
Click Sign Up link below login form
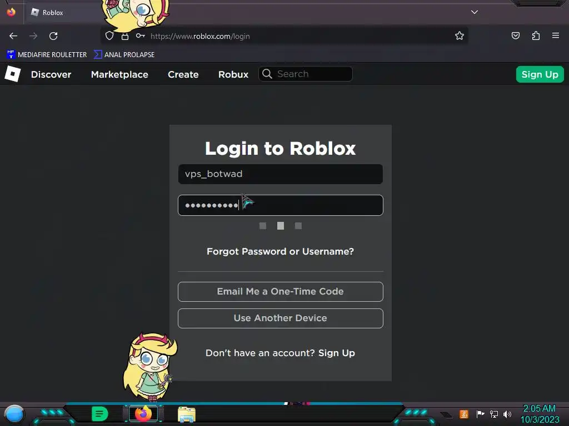coord(336,353)
